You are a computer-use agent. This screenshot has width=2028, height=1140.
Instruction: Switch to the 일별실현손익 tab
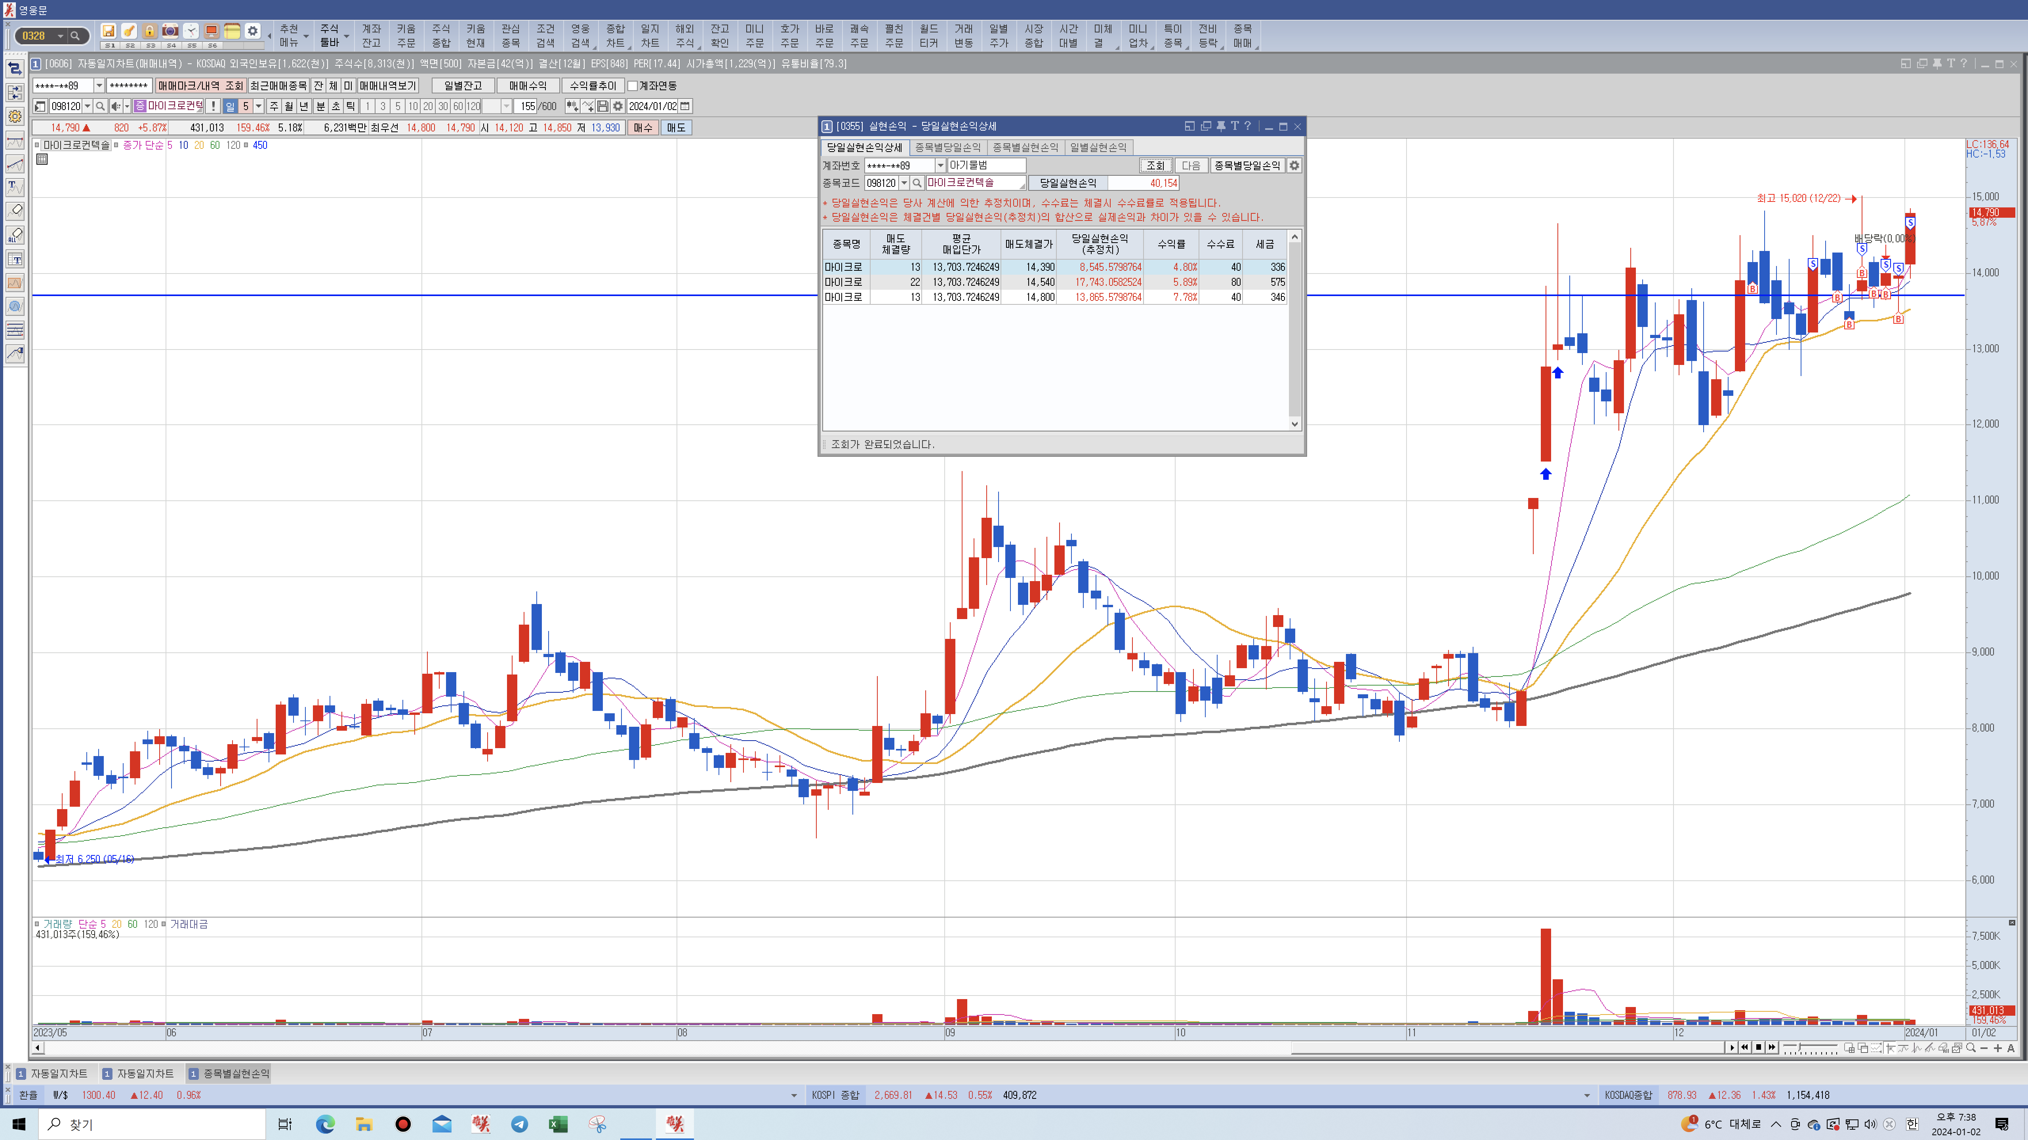pos(1098,147)
